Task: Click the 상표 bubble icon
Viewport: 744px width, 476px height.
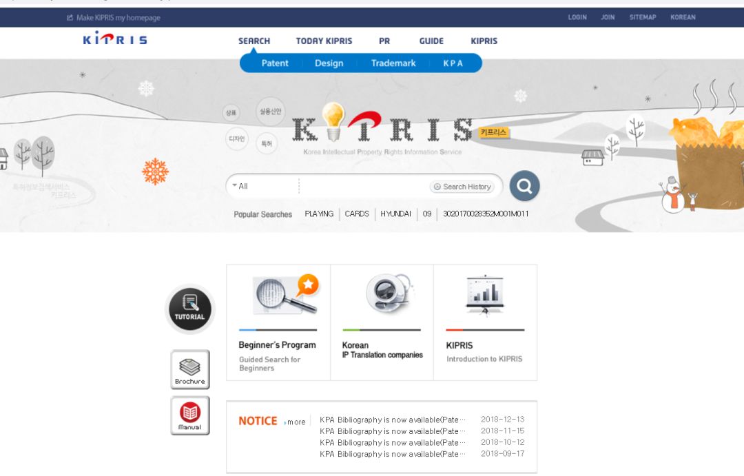Action: pyautogui.click(x=231, y=113)
